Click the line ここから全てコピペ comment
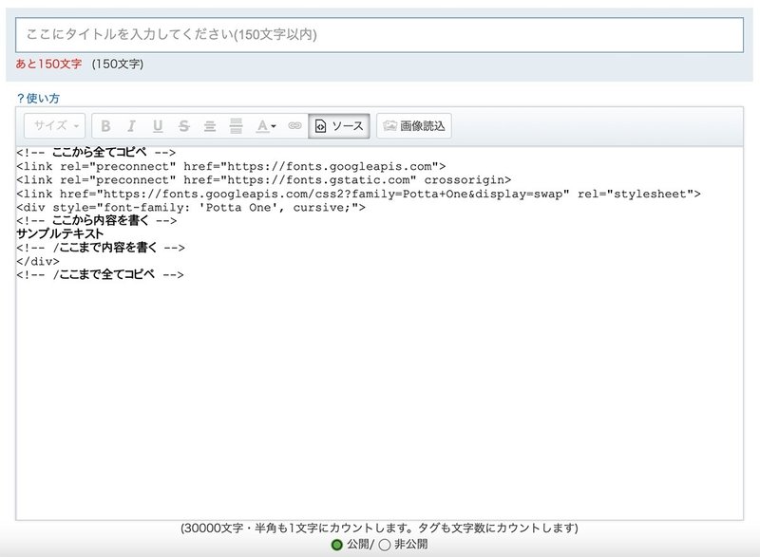The width and height of the screenshot is (760, 557). tap(96, 153)
